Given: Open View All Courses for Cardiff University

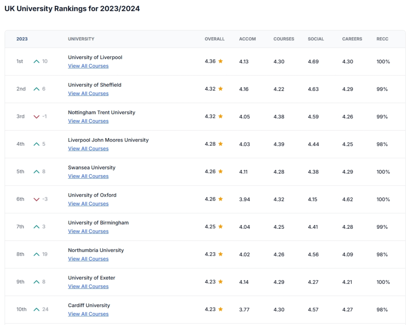Looking at the screenshot, I should (x=88, y=314).
